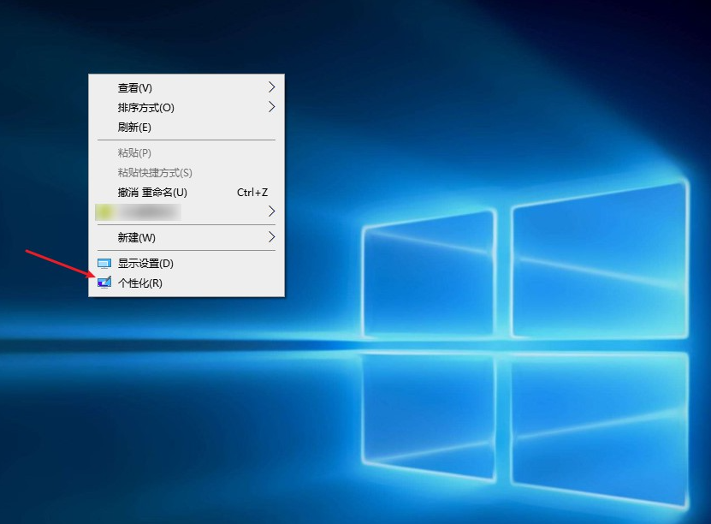Screen dimensions: 711x524
Task: Expand the arrow next to 排序方式(O)
Action: (271, 107)
